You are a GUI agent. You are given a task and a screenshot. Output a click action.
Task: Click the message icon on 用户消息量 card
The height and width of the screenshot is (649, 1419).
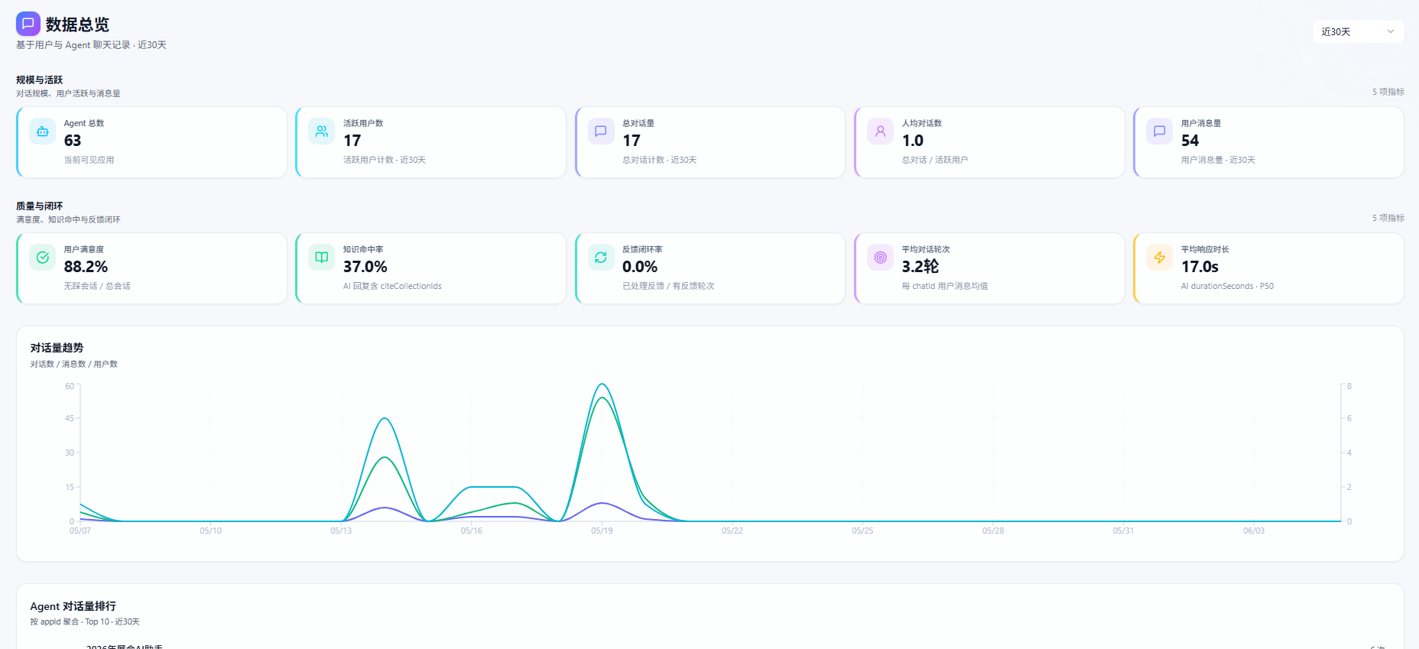click(x=1160, y=131)
